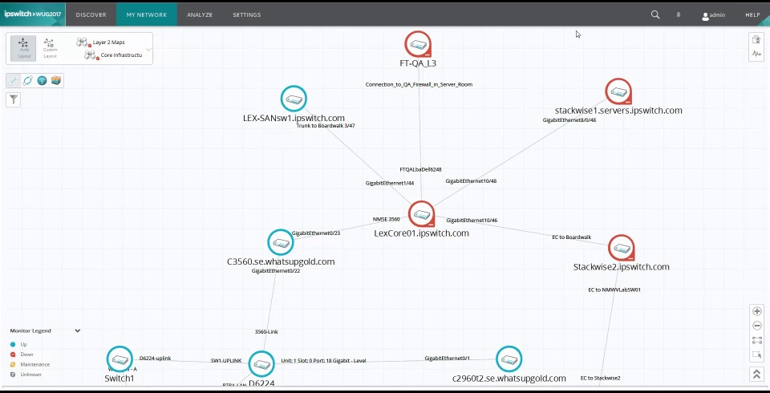Viewport: 770px width, 393px height.
Task: Click the Down legend entry
Action: (21, 355)
